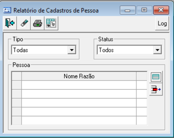Click the printer icon to print report
The width and height of the screenshot is (174, 138).
37,23
